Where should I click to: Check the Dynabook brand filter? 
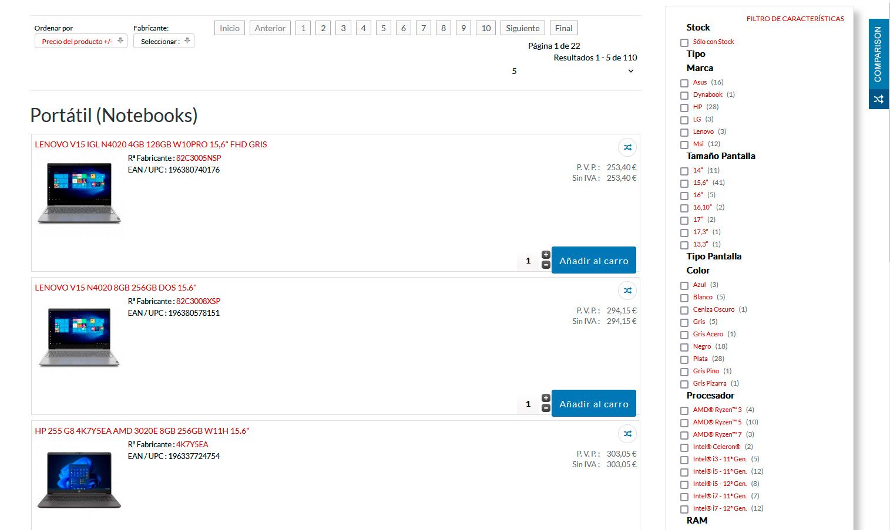[x=684, y=96]
